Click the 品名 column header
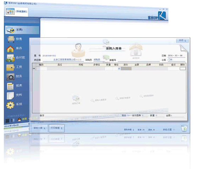 pyautogui.click(x=60, y=65)
